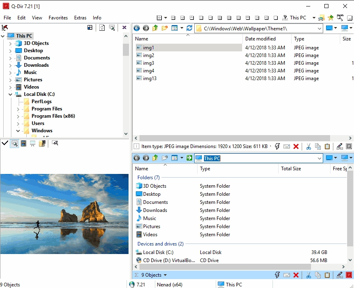The height and width of the screenshot is (288, 354).
Task: Open the Info menu
Action: pos(97,18)
